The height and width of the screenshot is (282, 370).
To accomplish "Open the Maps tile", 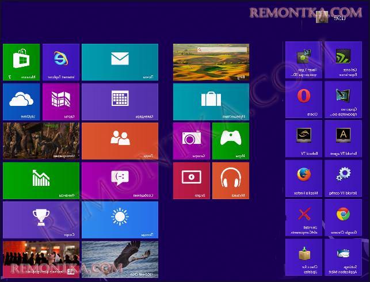I will [61, 102].
